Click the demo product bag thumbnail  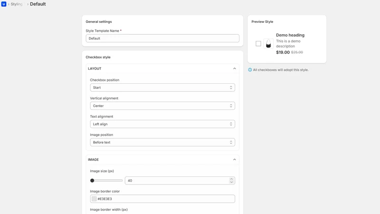coord(268,44)
